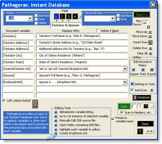
Task: Click the Import blue square icon
Action: [x=134, y=70]
